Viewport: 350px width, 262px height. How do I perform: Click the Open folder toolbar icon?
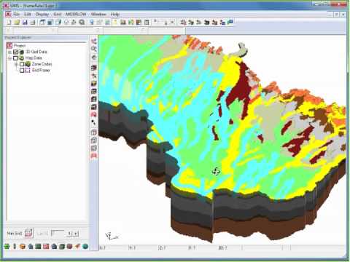coord(17,23)
